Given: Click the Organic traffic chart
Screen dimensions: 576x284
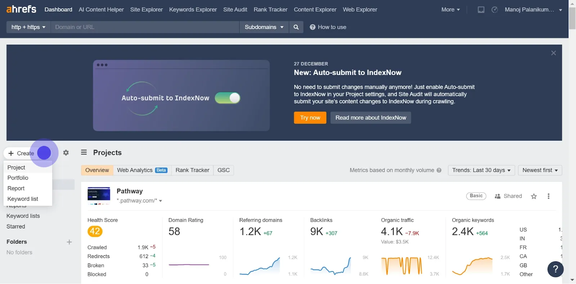Looking at the screenshot, I should pos(402,266).
